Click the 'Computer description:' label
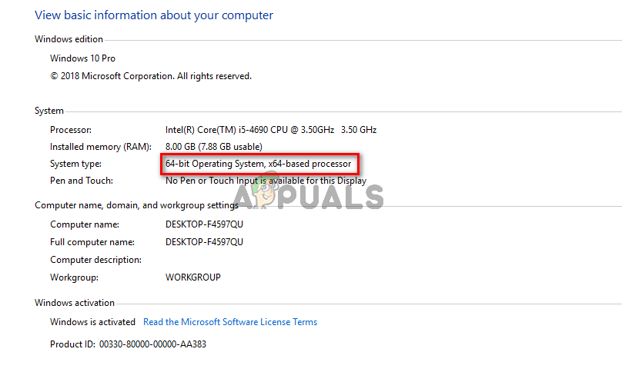This screenshot has width=622, height=392. (95, 260)
